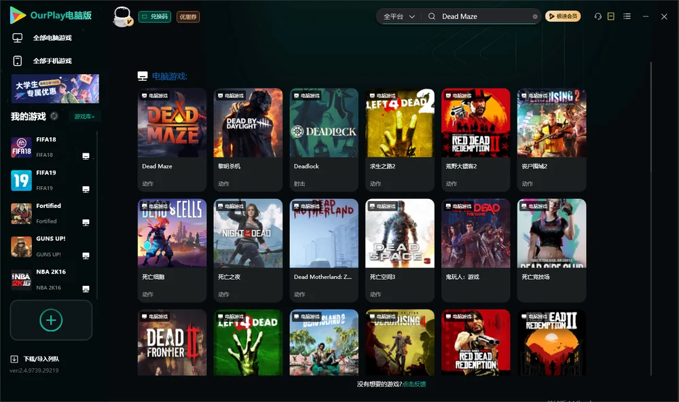Click the 大学生专属优惠 banner
Image resolution: width=679 pixels, height=402 pixels.
pyautogui.click(x=55, y=88)
